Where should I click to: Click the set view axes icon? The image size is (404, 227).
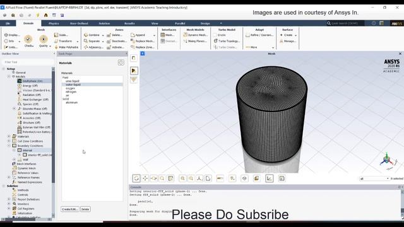coord(199,178)
